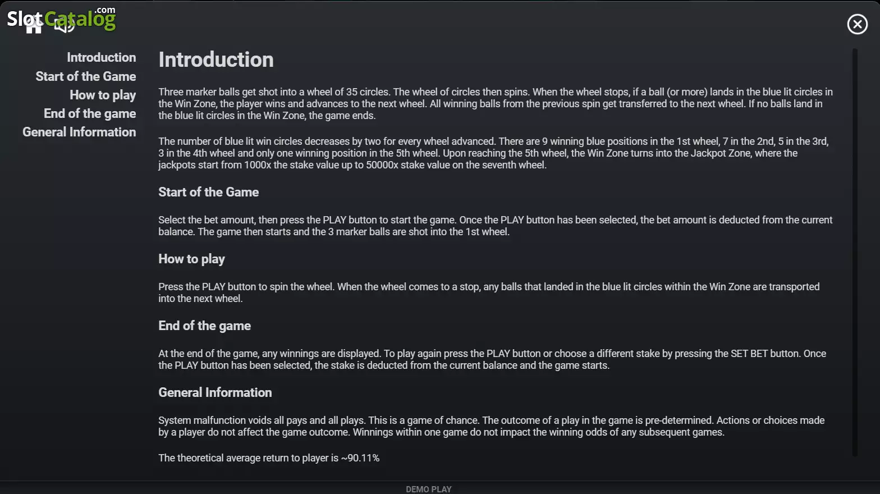This screenshot has width=880, height=494.
Task: Click the System malfunction voids all pays paragraph
Action: (x=492, y=426)
